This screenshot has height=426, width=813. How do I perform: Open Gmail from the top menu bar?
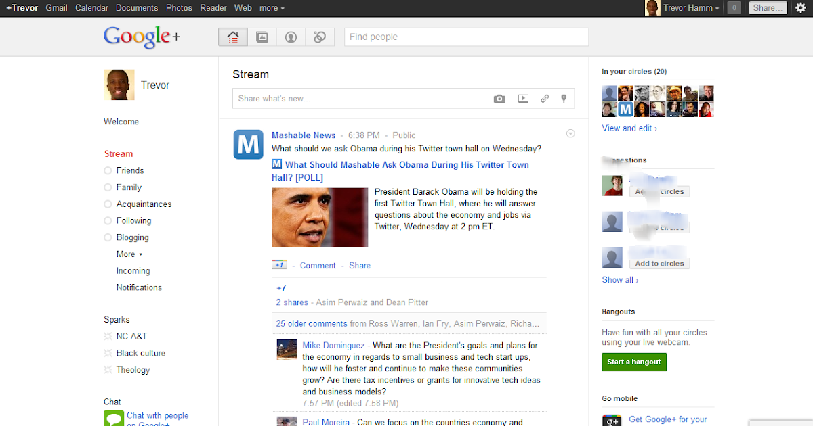(x=56, y=7)
